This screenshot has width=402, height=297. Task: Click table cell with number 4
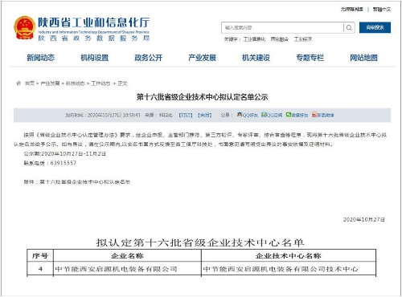pyautogui.click(x=40, y=268)
